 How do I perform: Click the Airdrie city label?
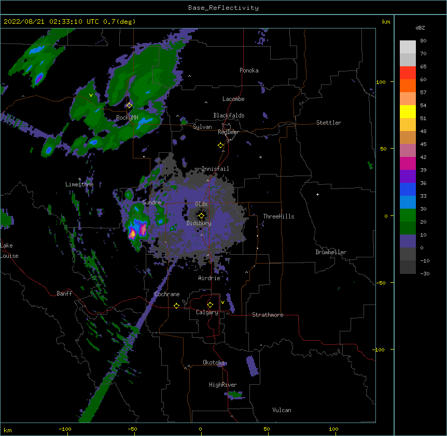coord(209,278)
